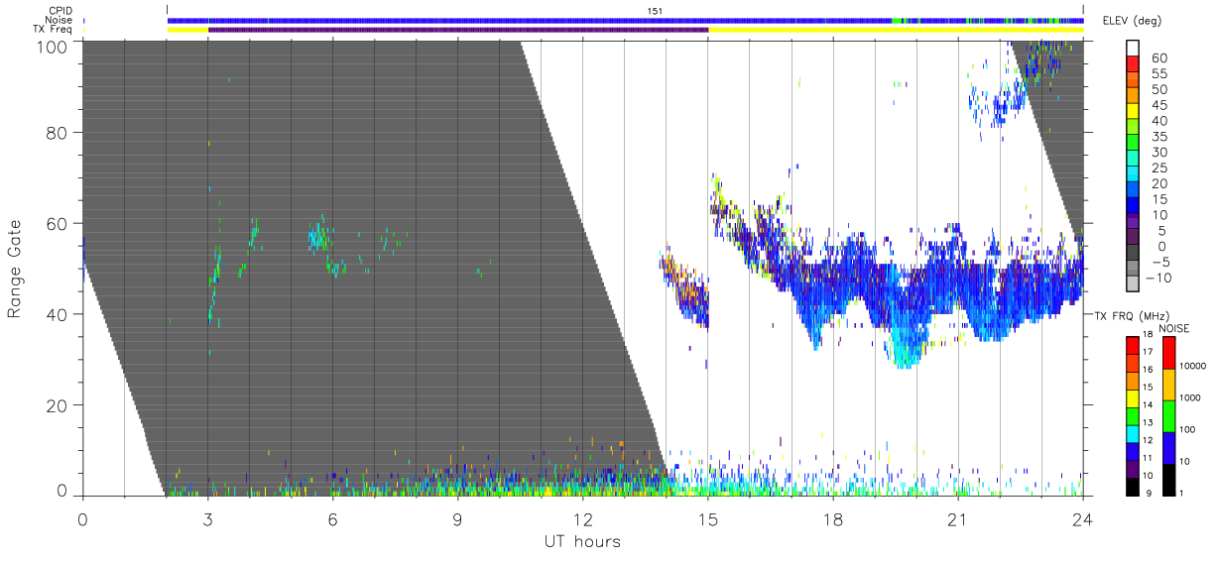Click range gate tick label 20

(58, 404)
